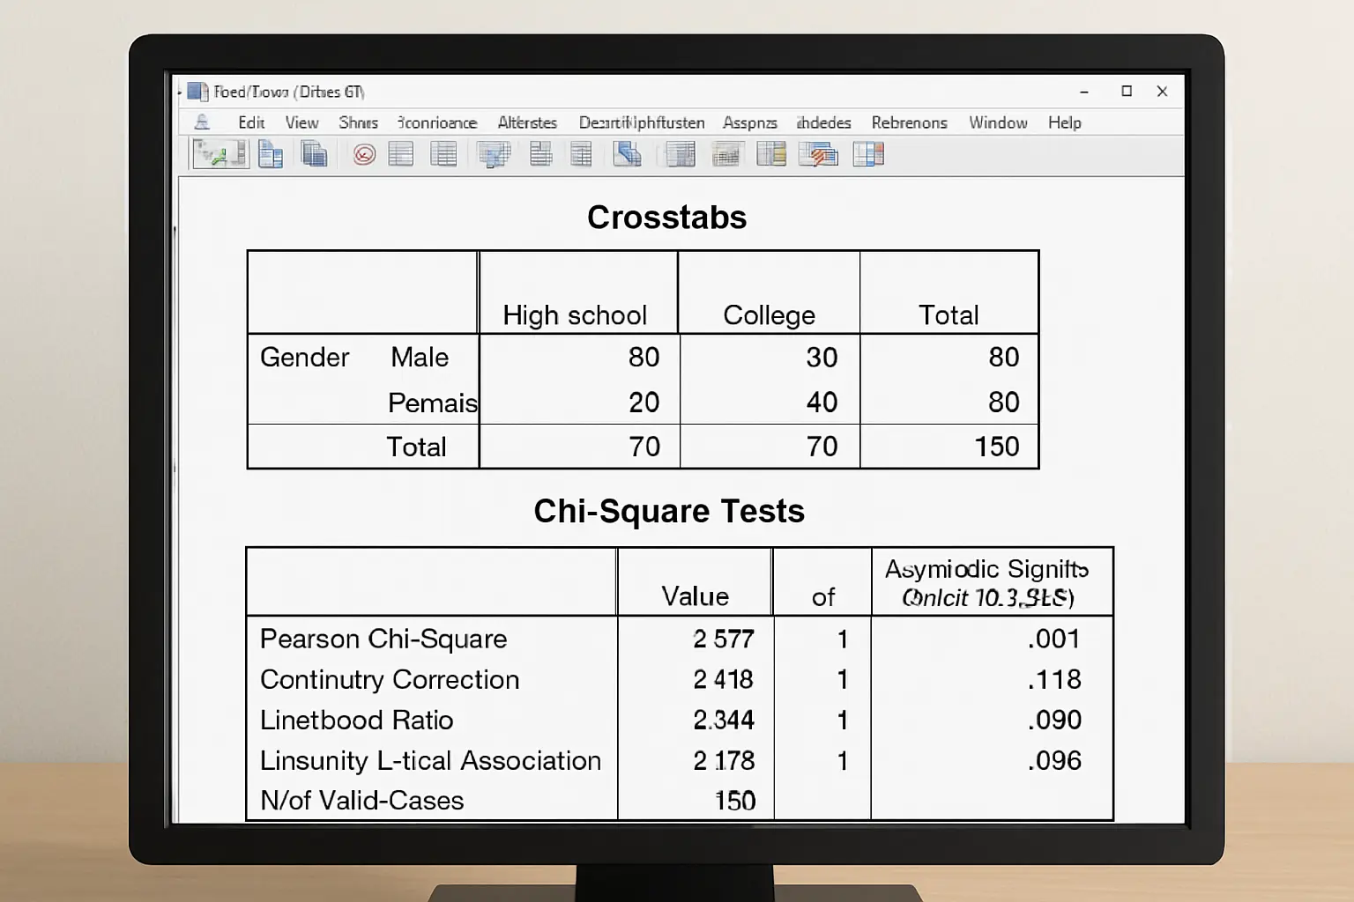Select the cell value 20
1354x902 pixels.
click(644, 403)
